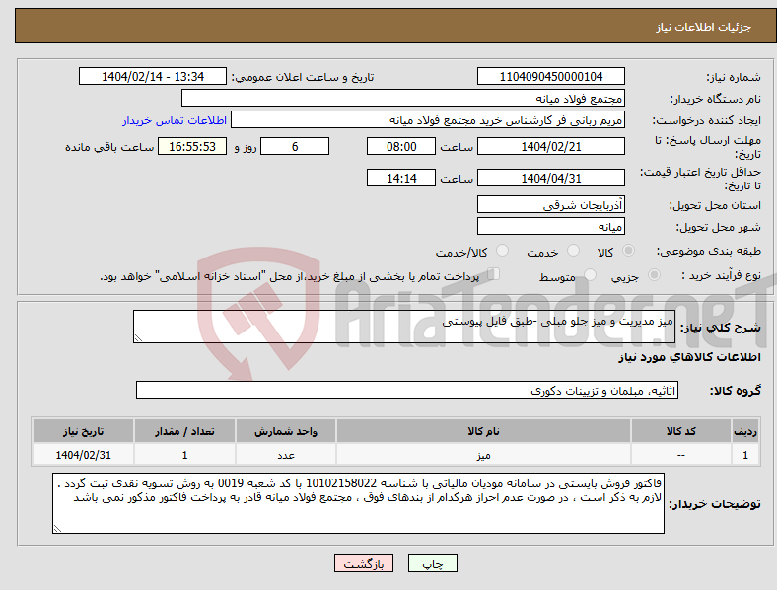This screenshot has width=777, height=590.
Task: Click the goods group field اثاثیه، مبلمان
Action: (407, 390)
